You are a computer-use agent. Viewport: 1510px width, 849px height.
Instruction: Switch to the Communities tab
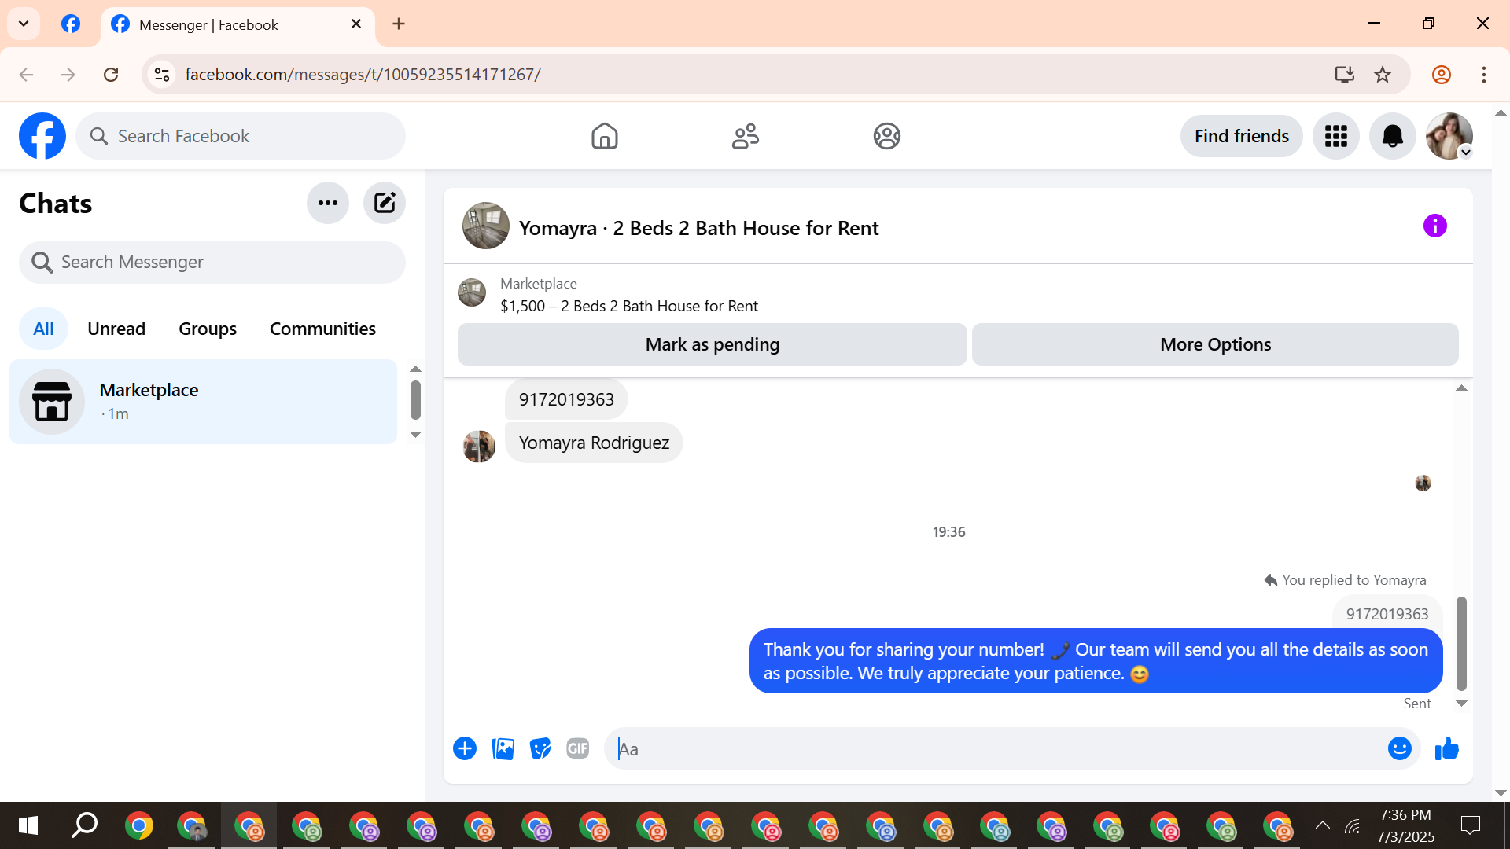(x=322, y=329)
